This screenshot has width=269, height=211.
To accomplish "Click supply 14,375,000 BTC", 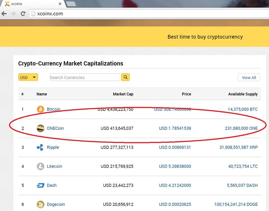I will click(243, 109).
